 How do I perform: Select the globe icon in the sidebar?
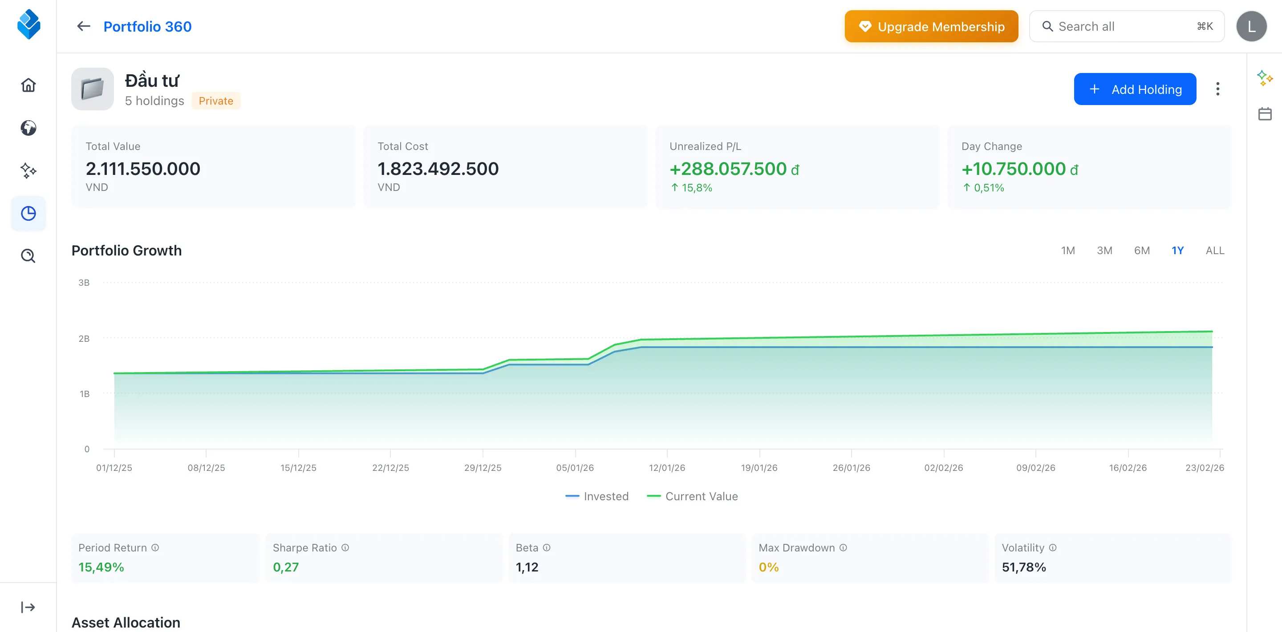[28, 128]
